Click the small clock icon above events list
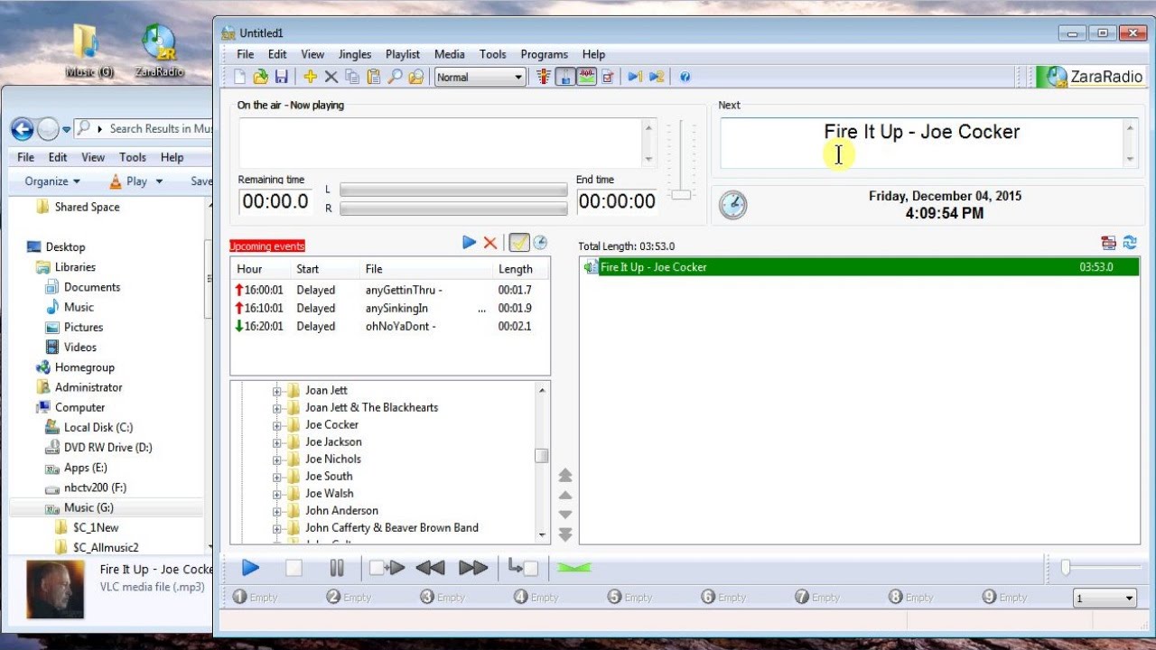This screenshot has width=1156, height=650. [540, 242]
